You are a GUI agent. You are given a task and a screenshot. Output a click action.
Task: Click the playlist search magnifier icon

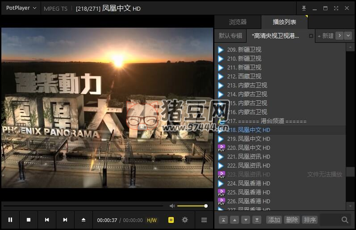point(345,220)
